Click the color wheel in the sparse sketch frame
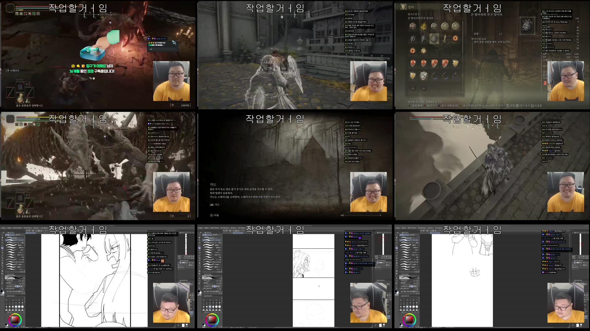 point(409,320)
